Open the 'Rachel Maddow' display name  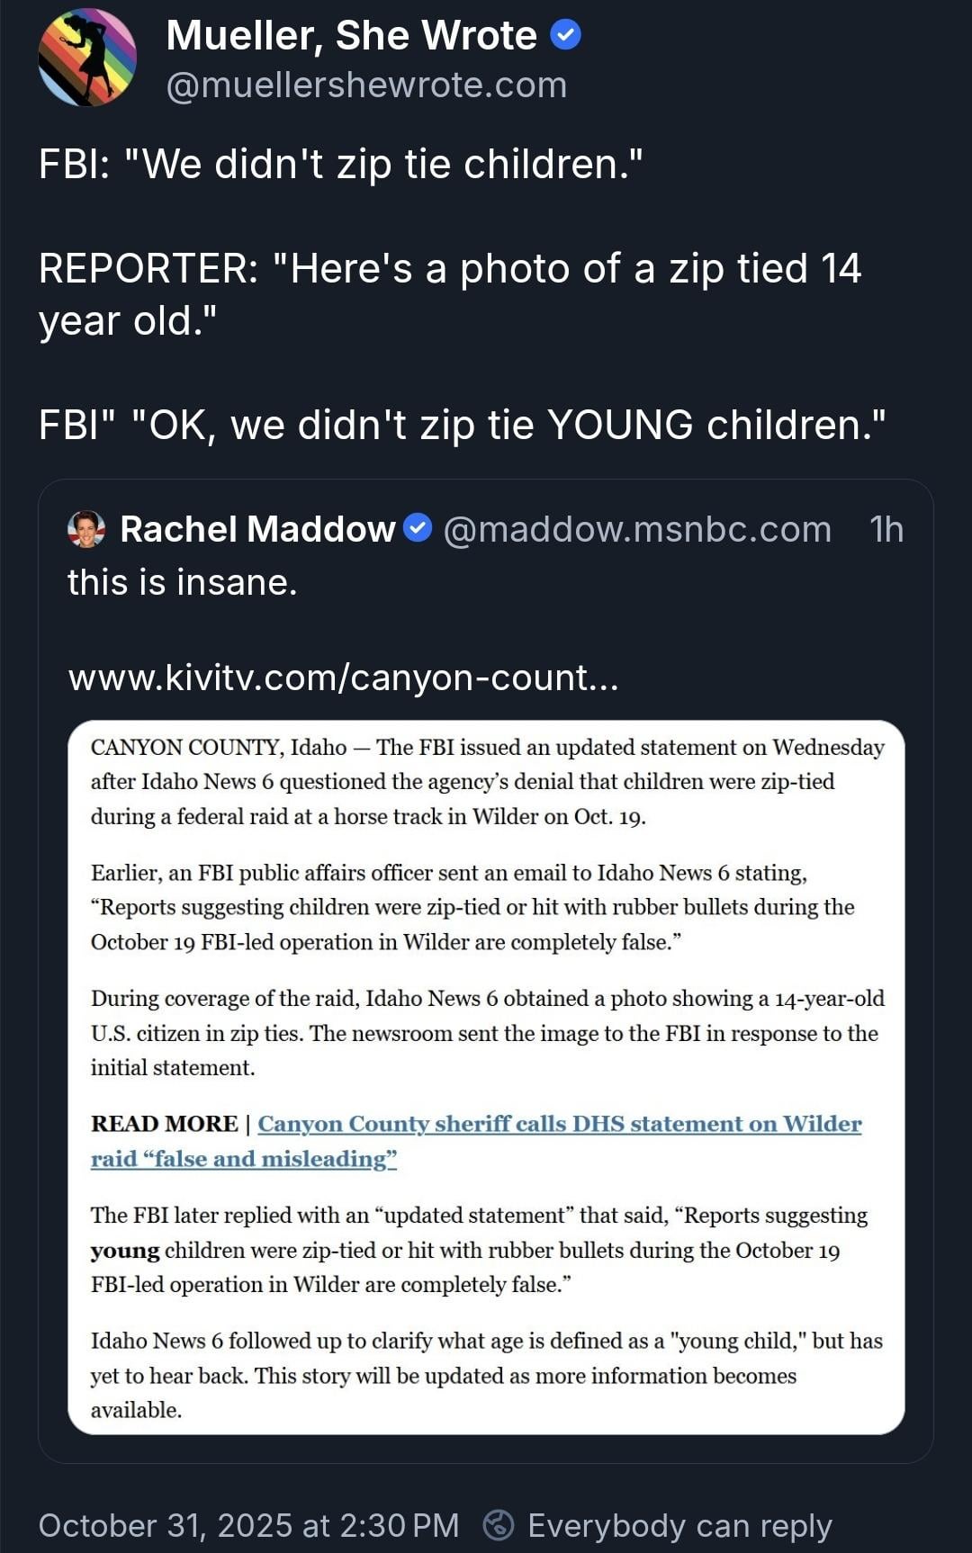coord(257,529)
